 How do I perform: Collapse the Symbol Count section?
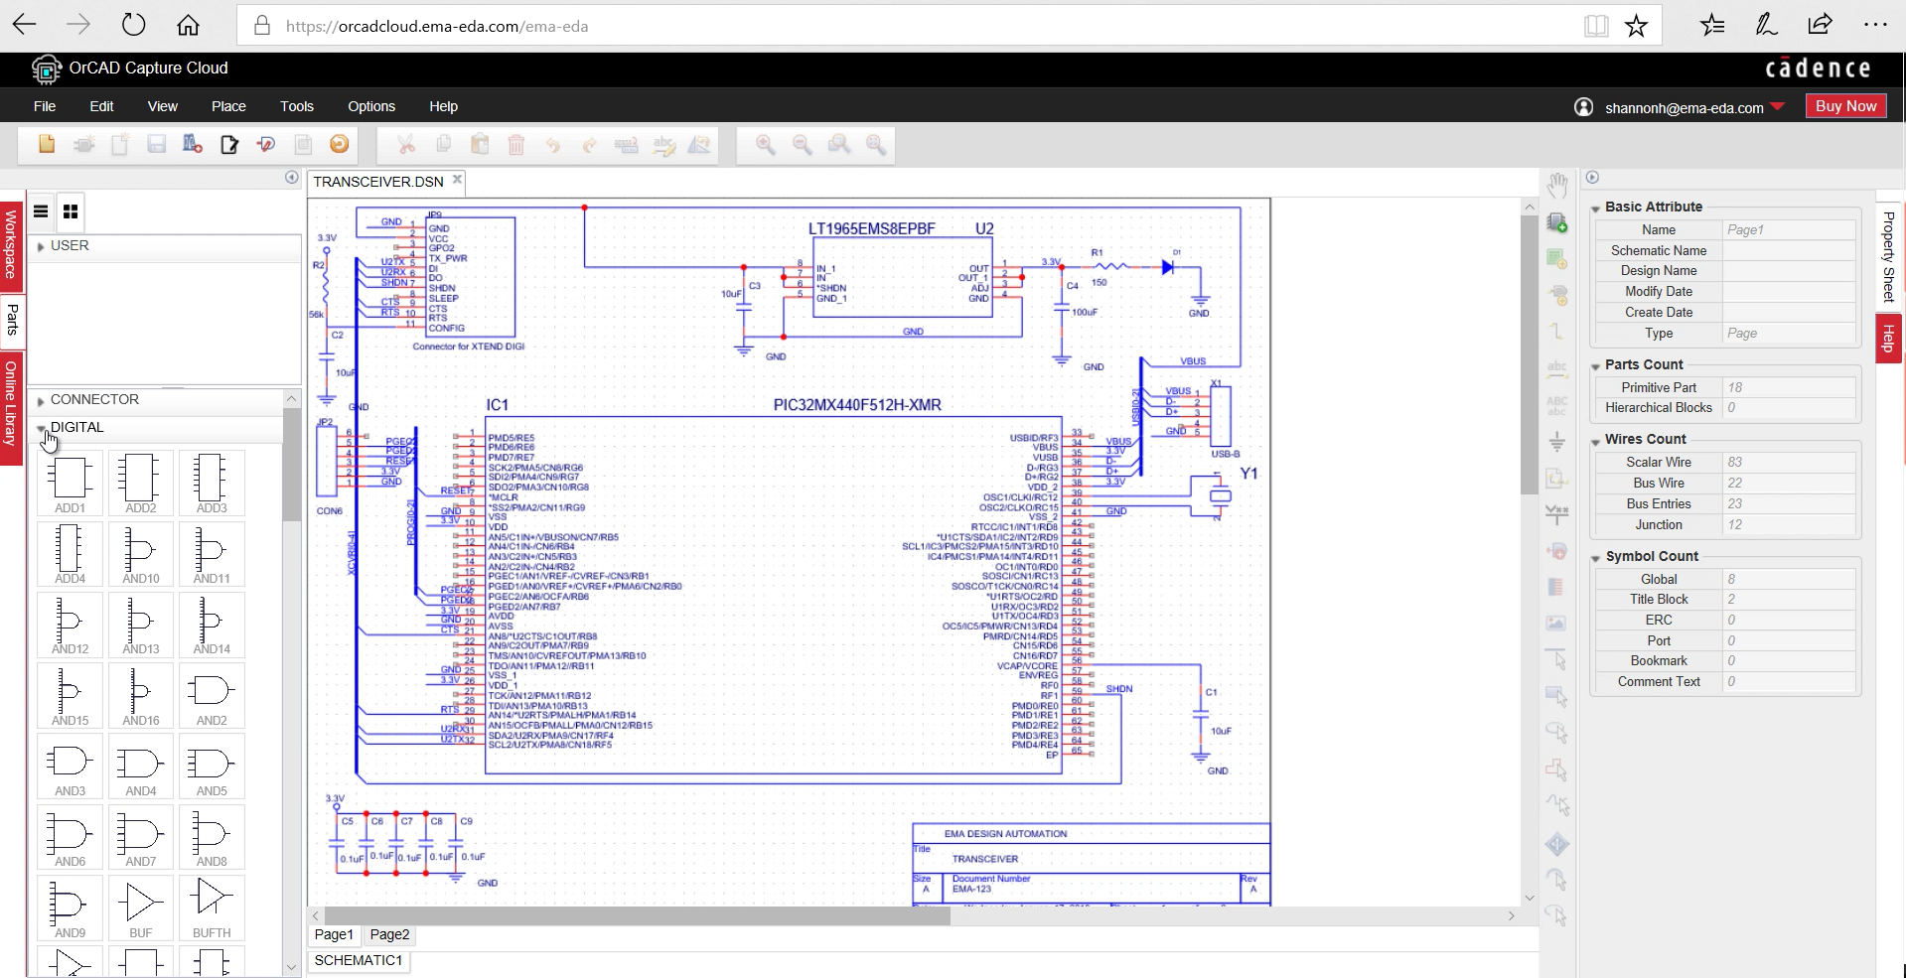tap(1595, 558)
